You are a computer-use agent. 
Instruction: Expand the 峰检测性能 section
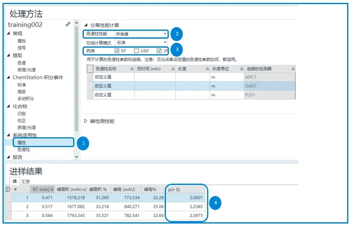point(86,121)
